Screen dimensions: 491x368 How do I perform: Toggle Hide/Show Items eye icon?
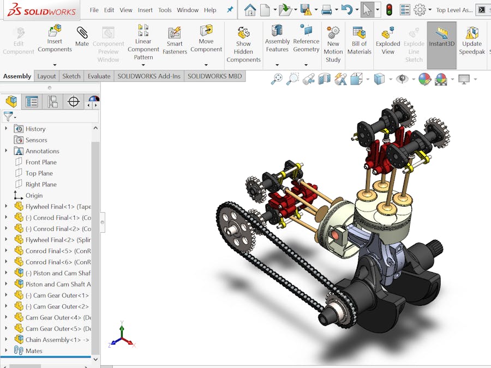(x=402, y=80)
